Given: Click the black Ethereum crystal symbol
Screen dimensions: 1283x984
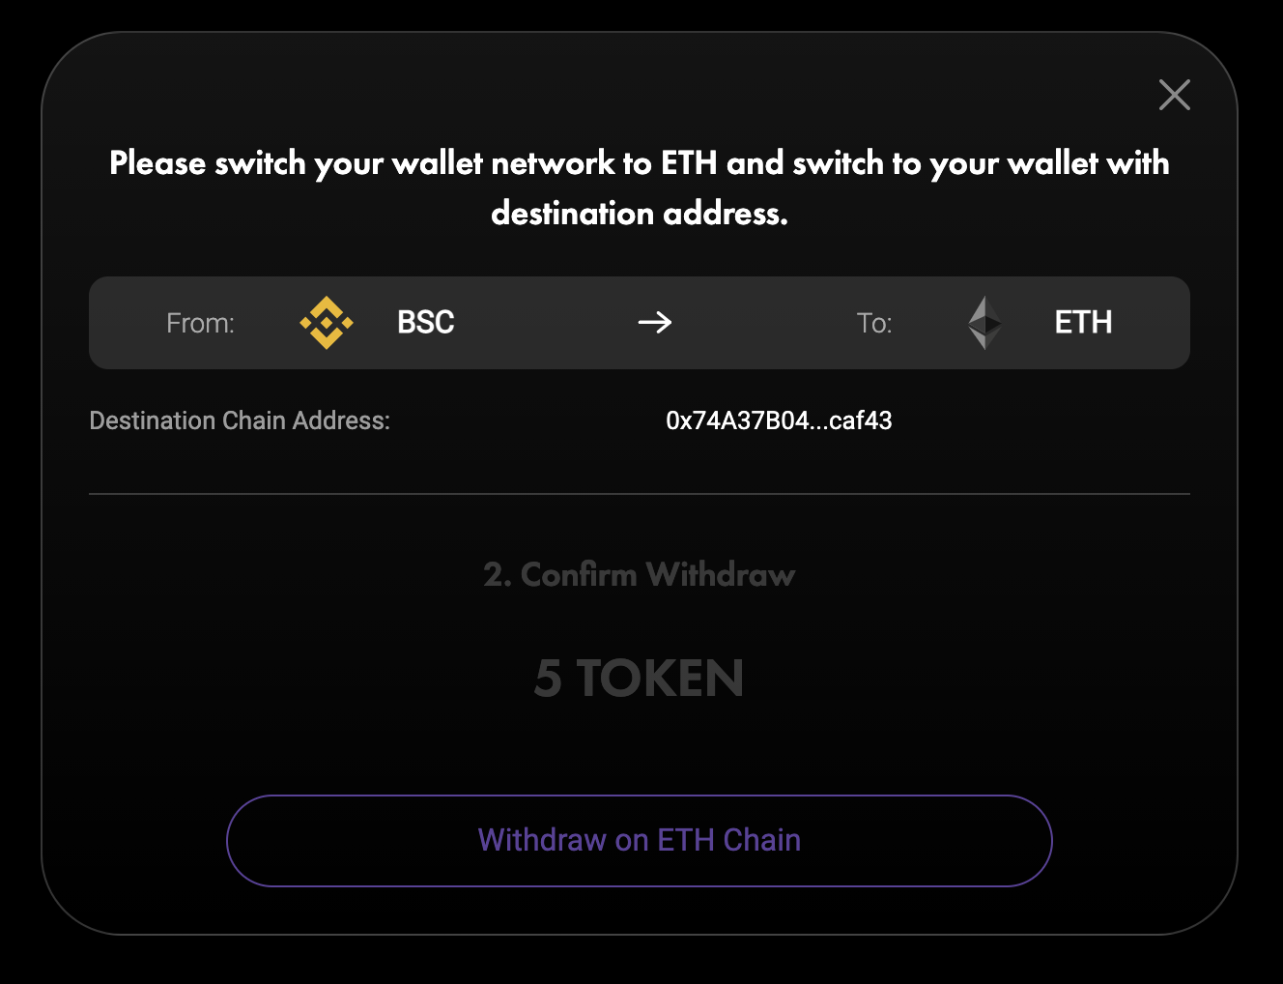Looking at the screenshot, I should (984, 323).
